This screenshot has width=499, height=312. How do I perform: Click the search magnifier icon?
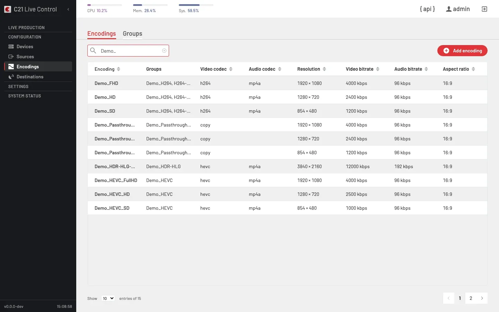[93, 51]
